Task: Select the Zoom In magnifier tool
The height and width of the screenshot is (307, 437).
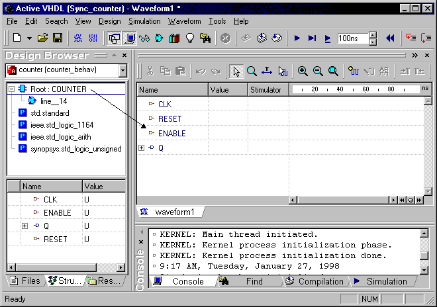Action: coord(303,71)
